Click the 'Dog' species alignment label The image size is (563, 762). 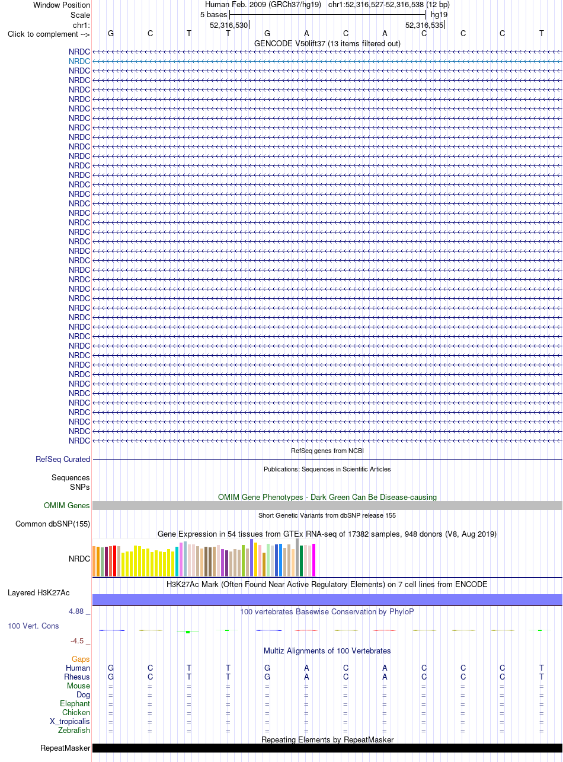(84, 695)
